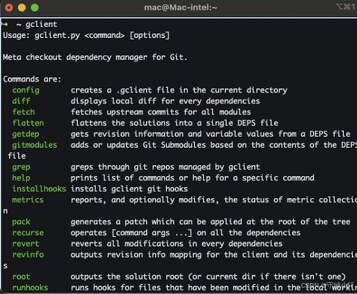The height and width of the screenshot is (294, 357).
Task: Click the Usage: gclient.py line
Action: pyautogui.click(x=86, y=35)
